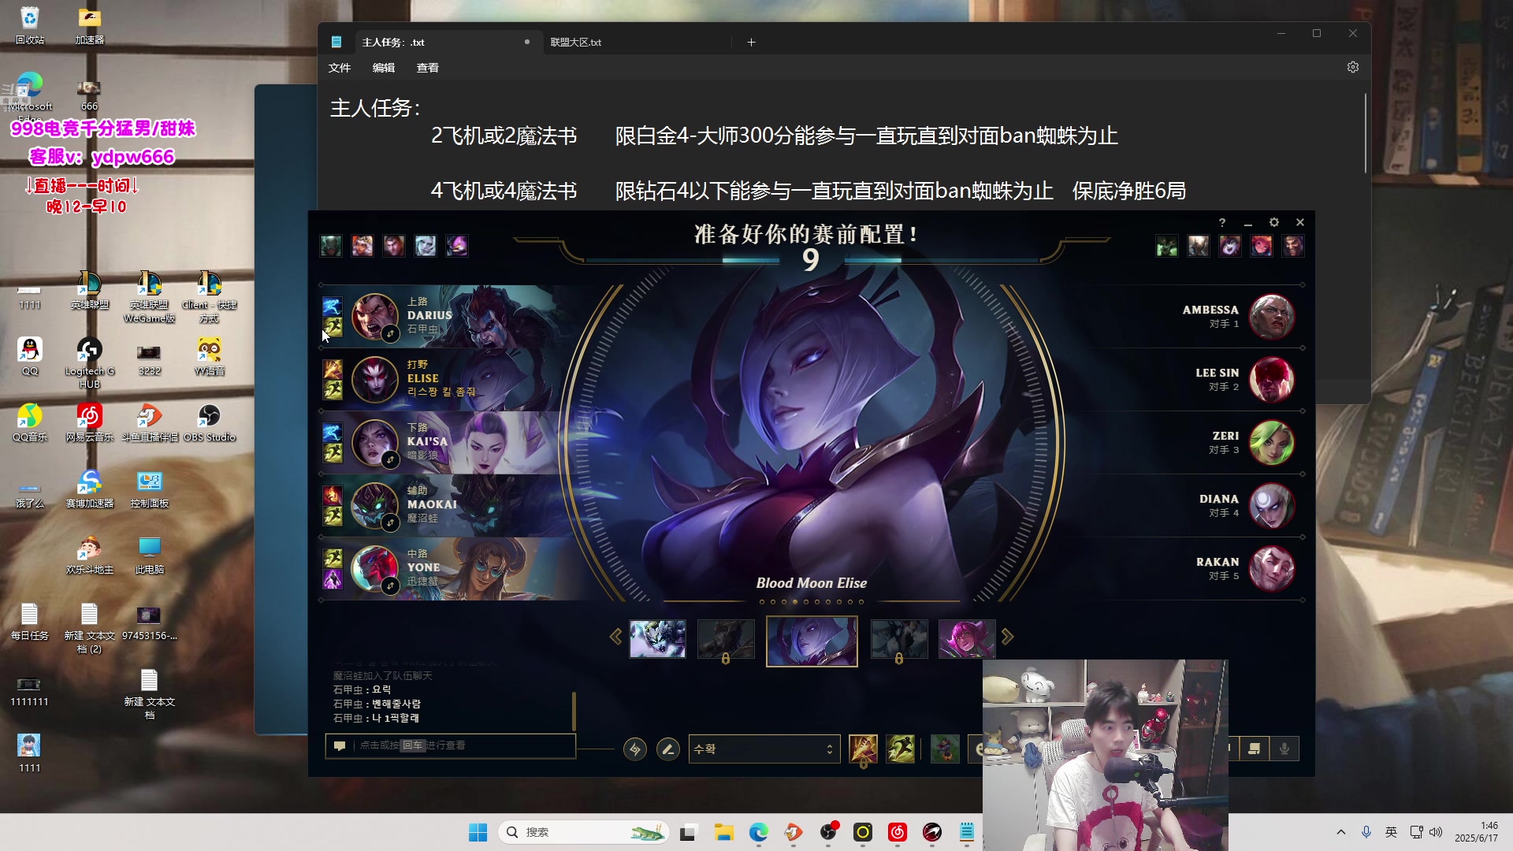Click Lee Sin opponent portrait

(1271, 379)
